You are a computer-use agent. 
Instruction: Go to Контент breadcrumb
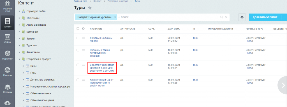click(97, 1)
